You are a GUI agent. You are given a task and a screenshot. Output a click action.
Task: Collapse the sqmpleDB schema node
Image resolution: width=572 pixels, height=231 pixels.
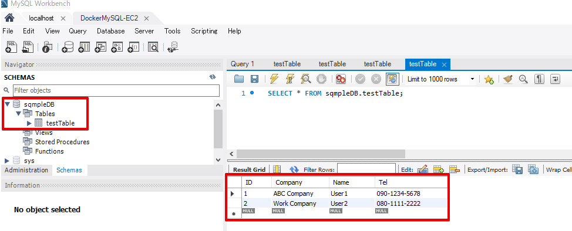tap(7, 104)
